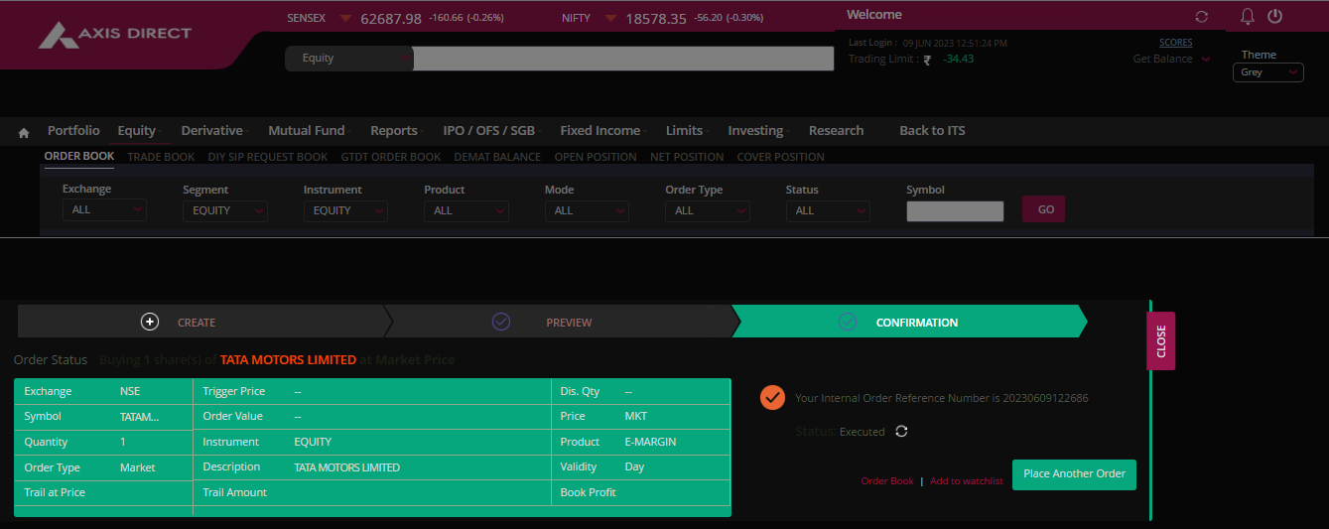Click the GO filter button
The height and width of the screenshot is (529, 1329).
click(1043, 209)
